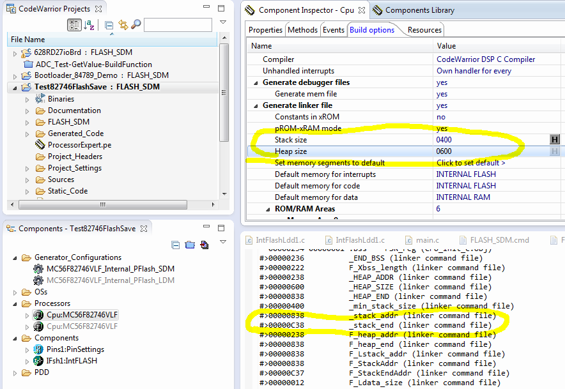Click the file tree view mode icon
The width and height of the screenshot is (565, 389).
pos(74,25)
